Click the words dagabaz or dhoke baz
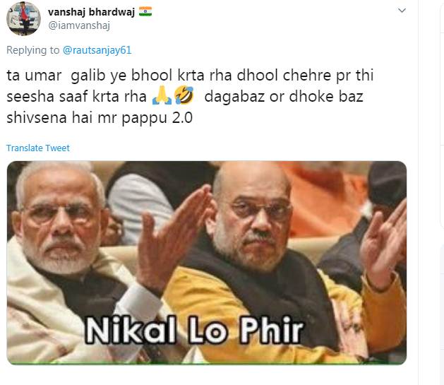Screen dimensions: 444x385 (284, 97)
